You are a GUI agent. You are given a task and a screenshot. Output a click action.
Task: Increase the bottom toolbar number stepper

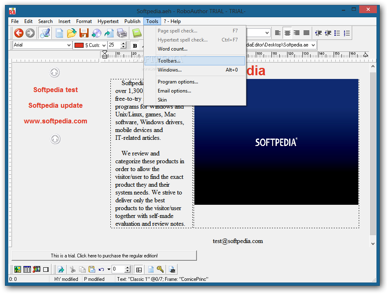[x=127, y=268]
